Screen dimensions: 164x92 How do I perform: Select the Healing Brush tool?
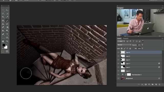[x=3, y=20]
